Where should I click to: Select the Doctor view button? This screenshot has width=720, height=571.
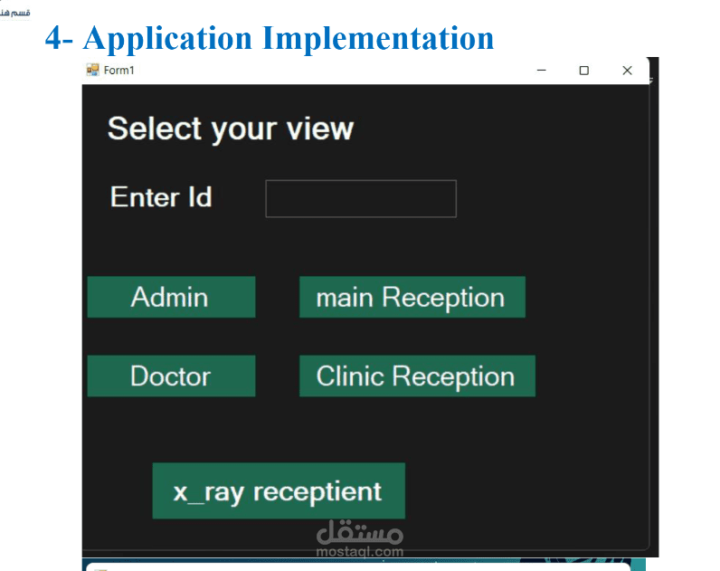pyautogui.click(x=171, y=376)
